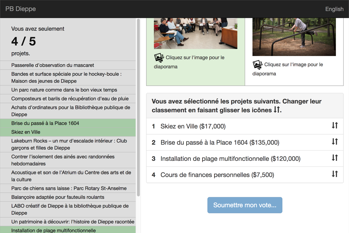Image resolution: width=349 pixels, height=233 pixels.
Task: Click the reorder arrows beside Skiez en Ville
Action: click(334, 126)
